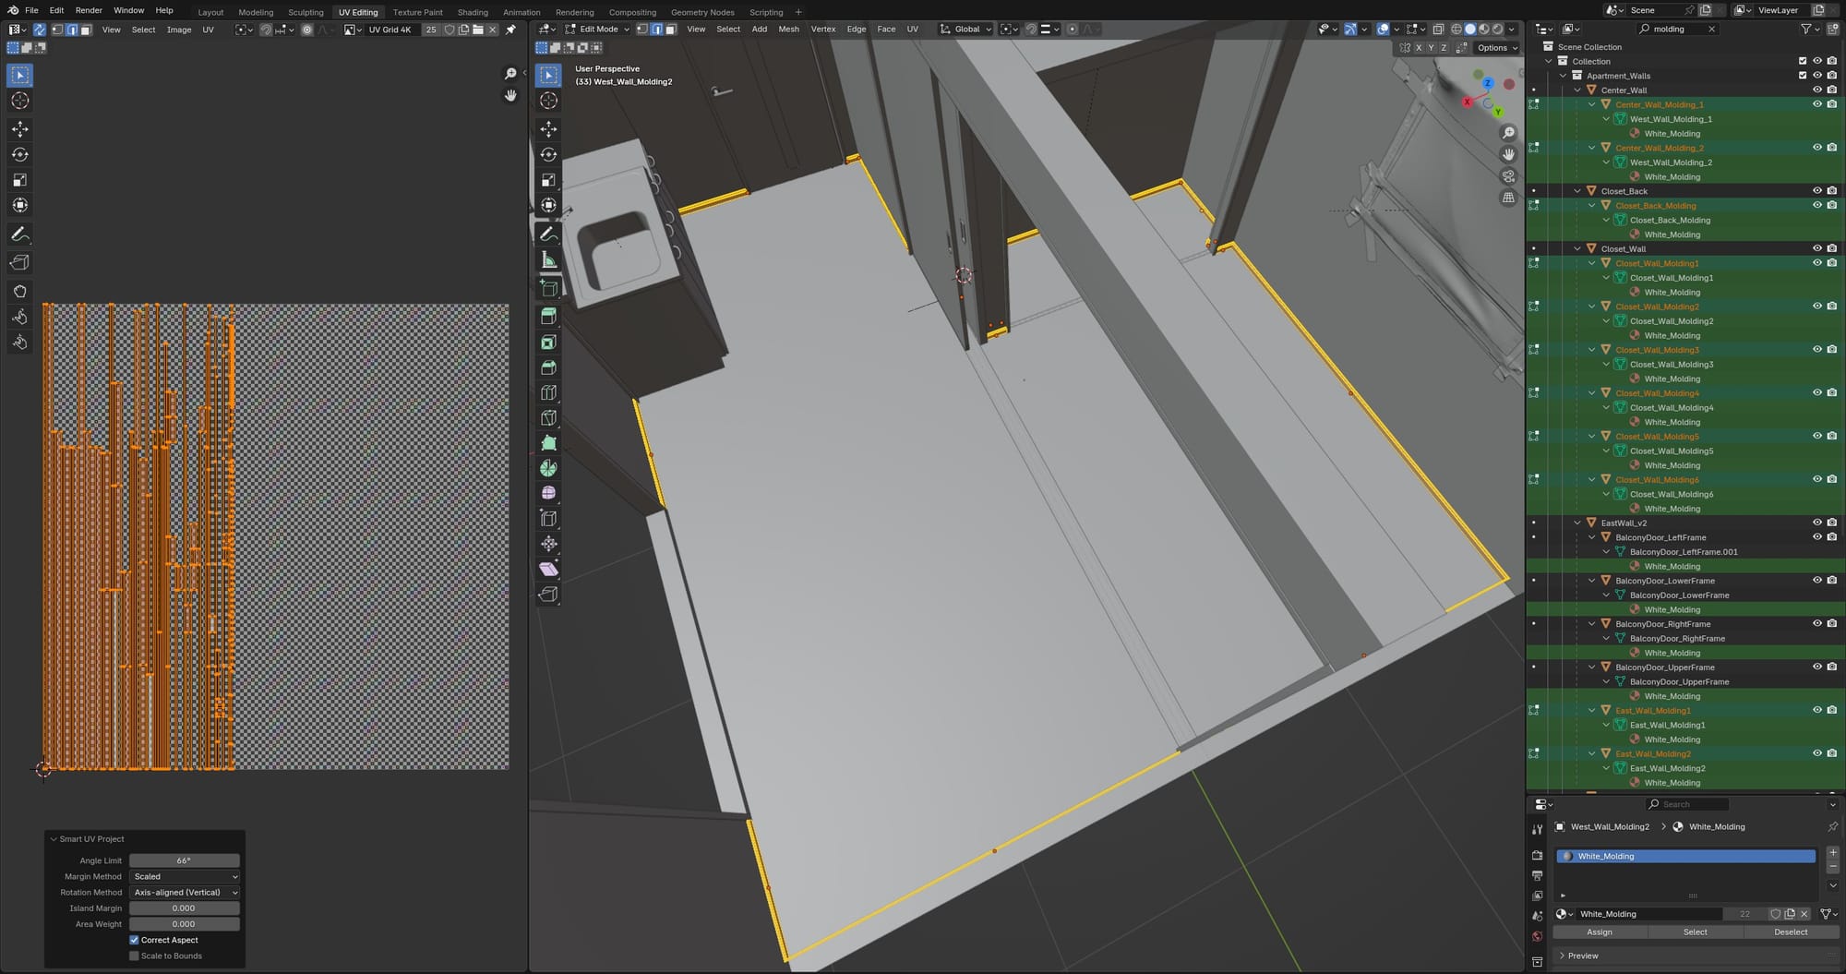Open the Edit Mode dropdown

pyautogui.click(x=597, y=30)
